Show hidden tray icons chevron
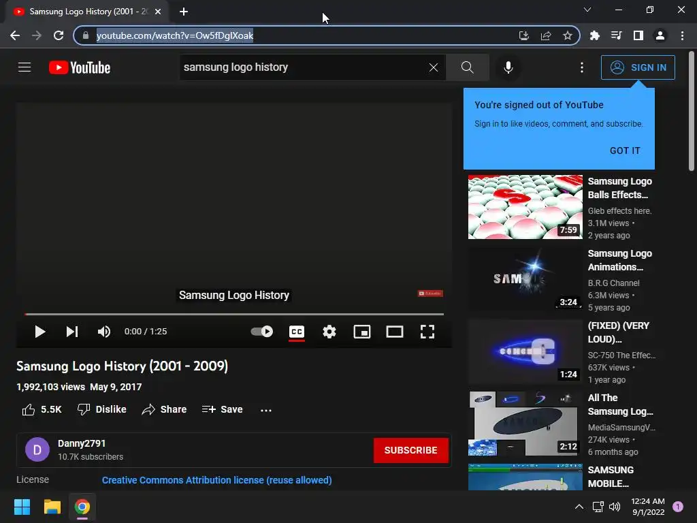The width and height of the screenshot is (697, 523). click(579, 507)
